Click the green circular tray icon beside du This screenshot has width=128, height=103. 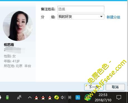point(87,97)
